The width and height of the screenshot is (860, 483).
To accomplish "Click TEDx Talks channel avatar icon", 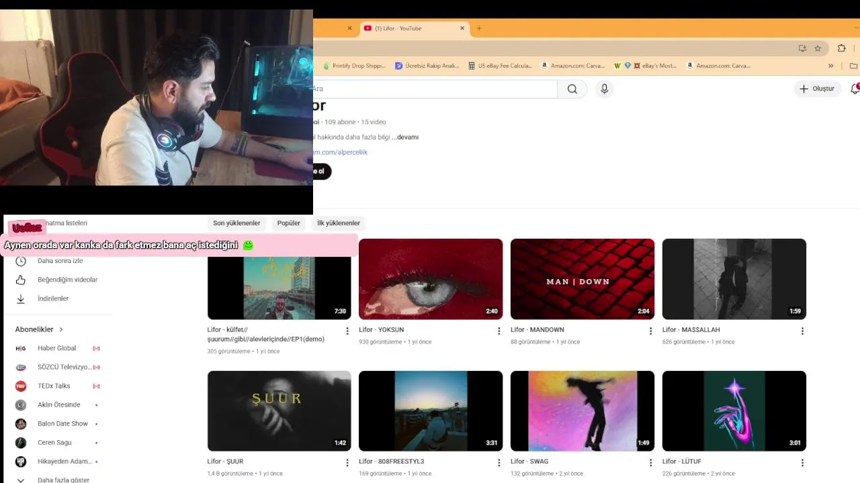I will pos(21,386).
